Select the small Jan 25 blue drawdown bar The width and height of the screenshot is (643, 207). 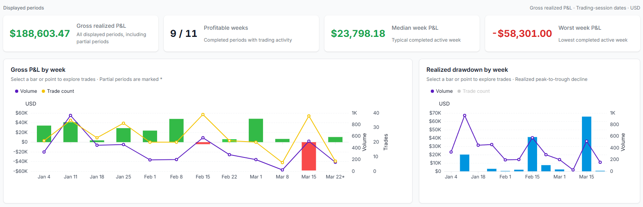[x=491, y=170]
